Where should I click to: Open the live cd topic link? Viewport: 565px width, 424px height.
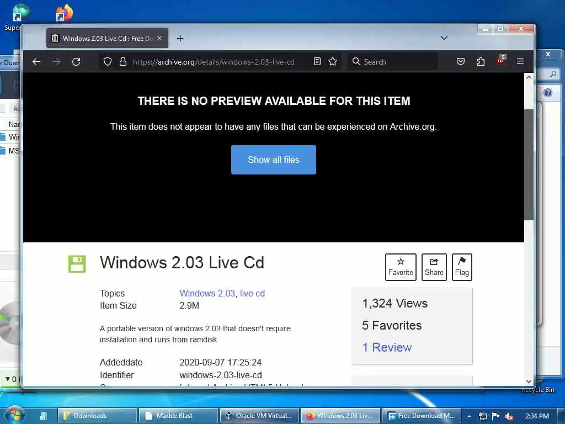point(252,294)
